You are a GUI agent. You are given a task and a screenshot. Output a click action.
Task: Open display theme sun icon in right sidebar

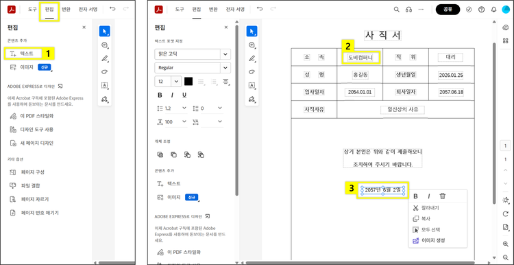[506, 200]
